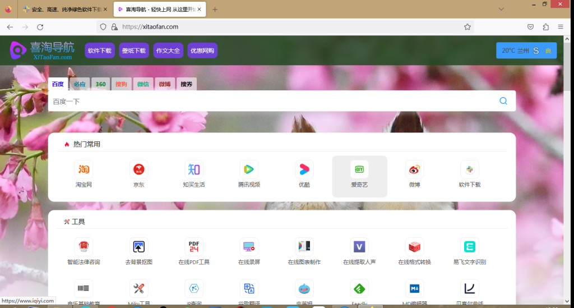
Task: Open the Taobao (淘宝网) icon
Action: pos(84,169)
